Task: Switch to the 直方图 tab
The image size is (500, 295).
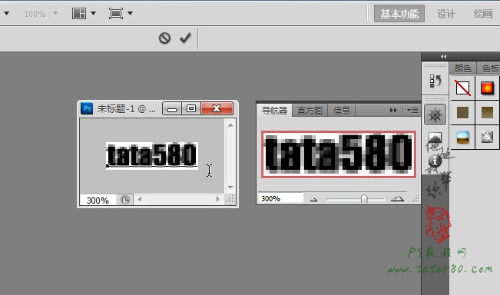Action: click(x=310, y=111)
